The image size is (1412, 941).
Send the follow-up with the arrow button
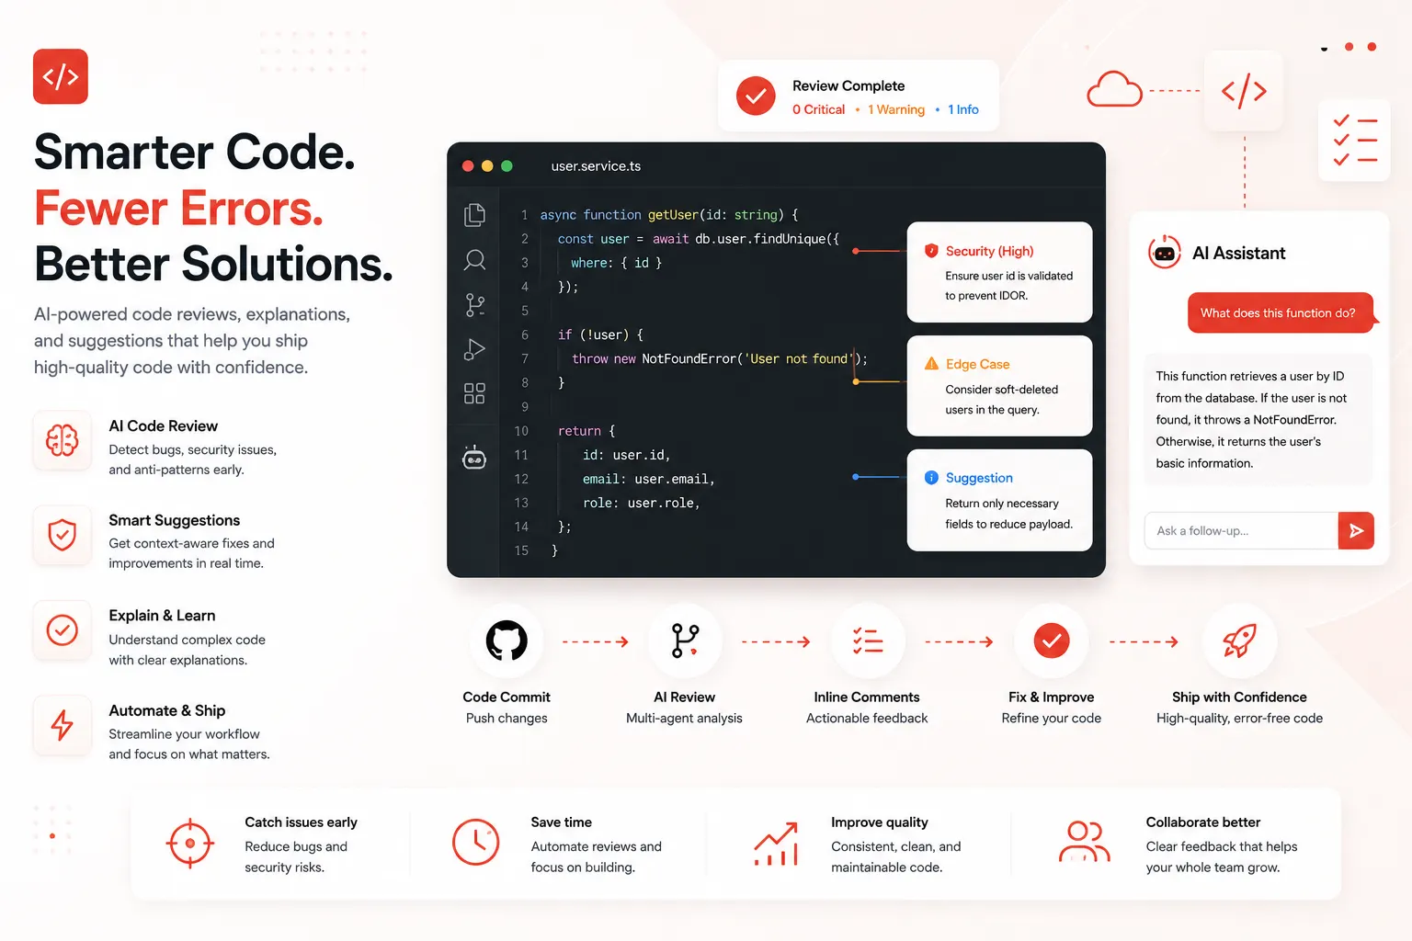1356,530
